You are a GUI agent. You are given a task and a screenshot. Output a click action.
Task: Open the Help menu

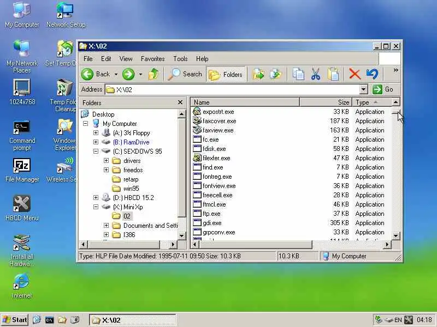[x=202, y=59]
